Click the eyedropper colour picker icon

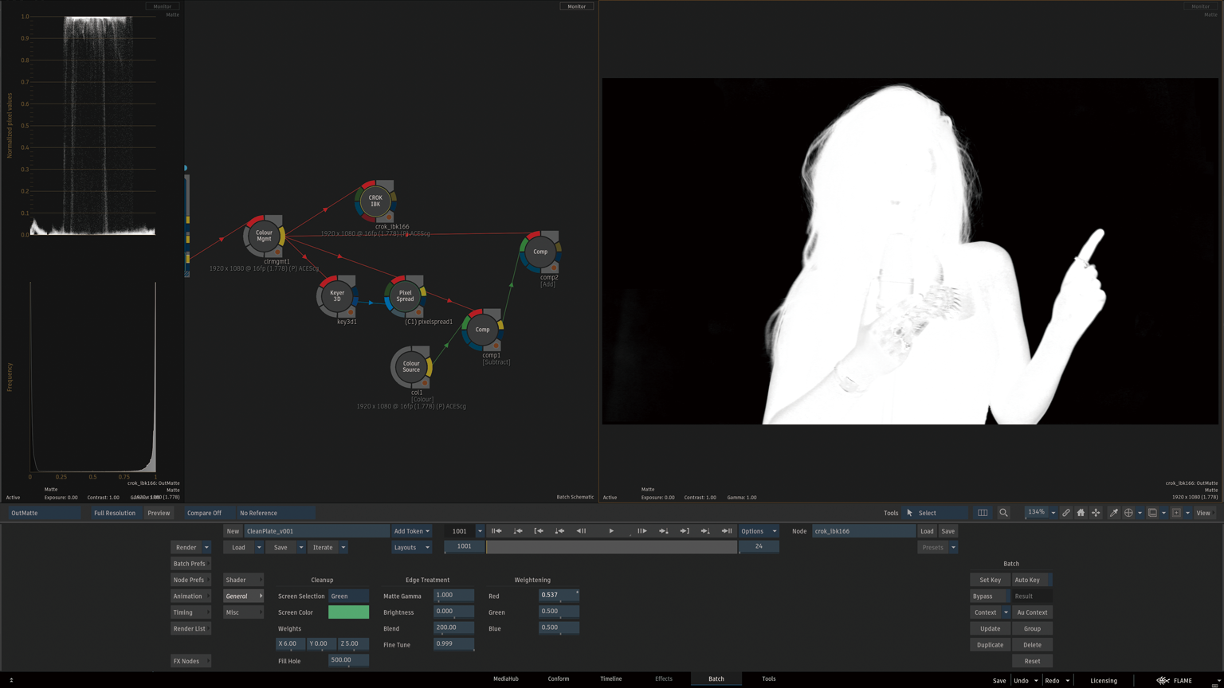(x=1113, y=513)
